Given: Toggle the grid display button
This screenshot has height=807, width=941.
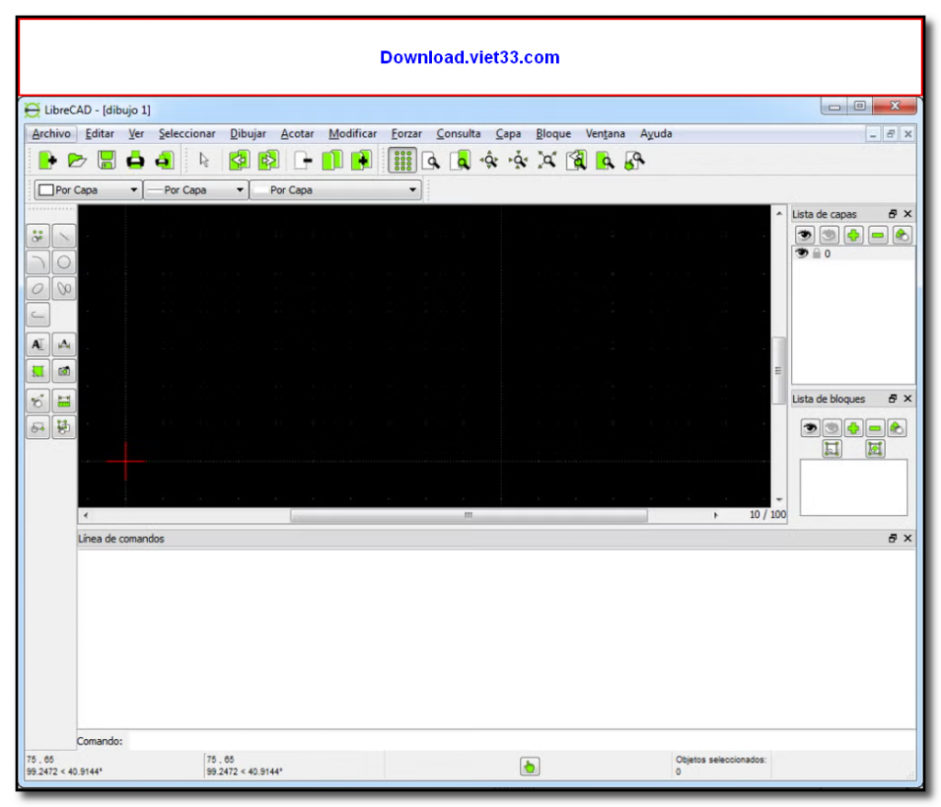Looking at the screenshot, I should tap(403, 160).
